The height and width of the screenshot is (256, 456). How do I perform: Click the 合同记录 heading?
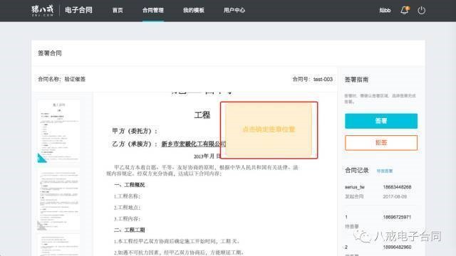tap(357, 171)
